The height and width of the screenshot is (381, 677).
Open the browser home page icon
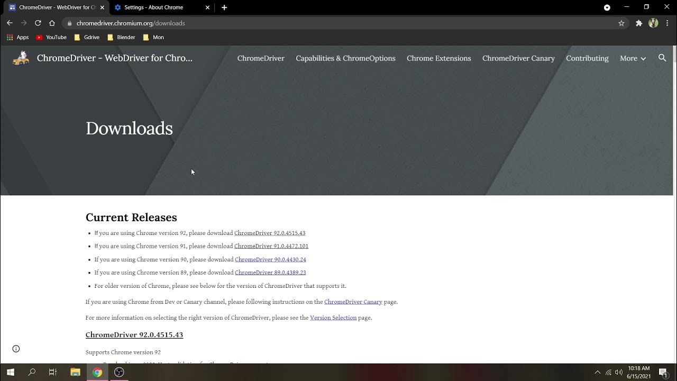point(52,23)
